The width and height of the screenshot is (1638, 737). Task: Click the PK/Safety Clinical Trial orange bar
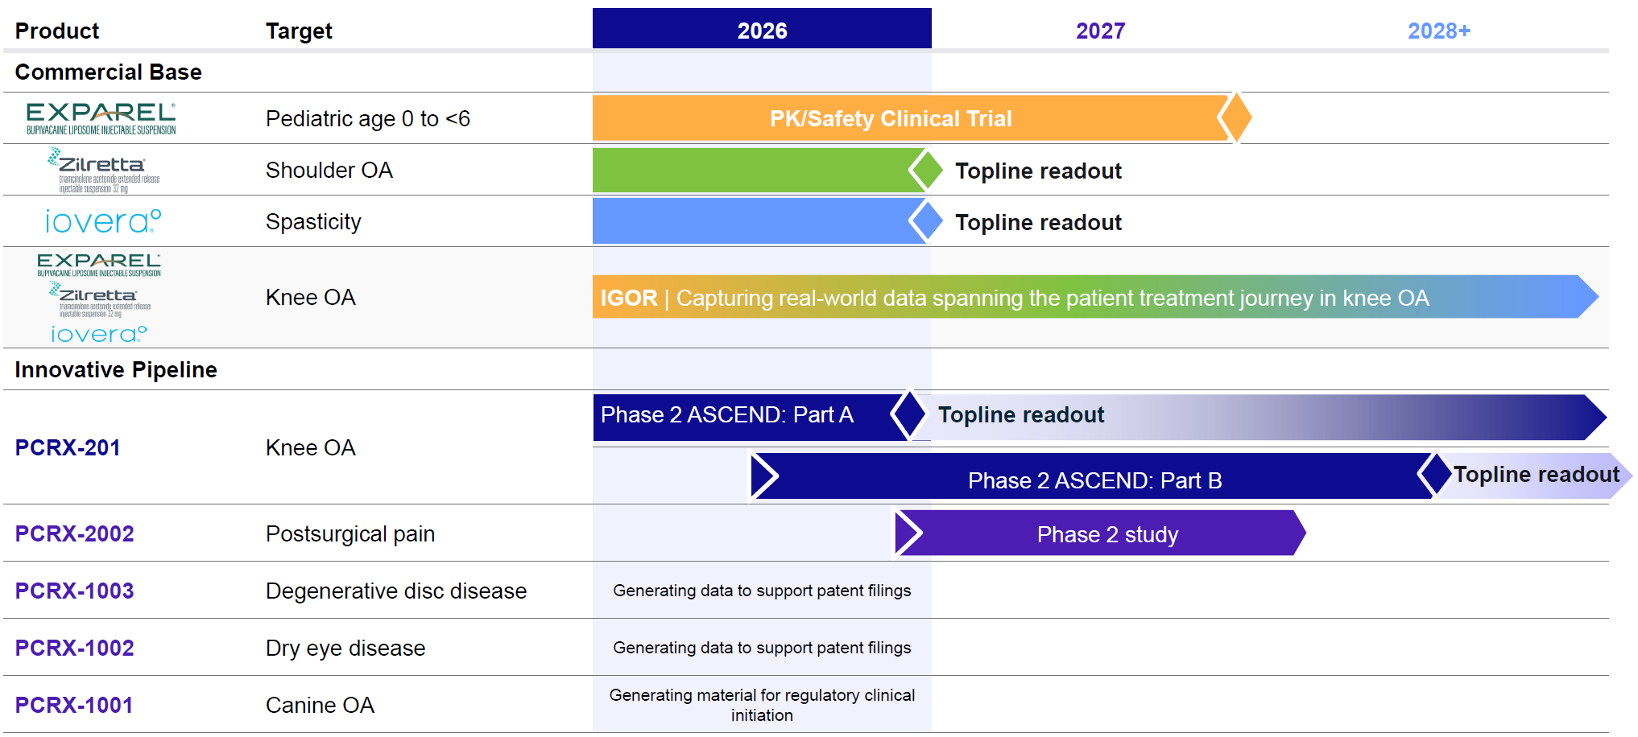[x=910, y=118]
